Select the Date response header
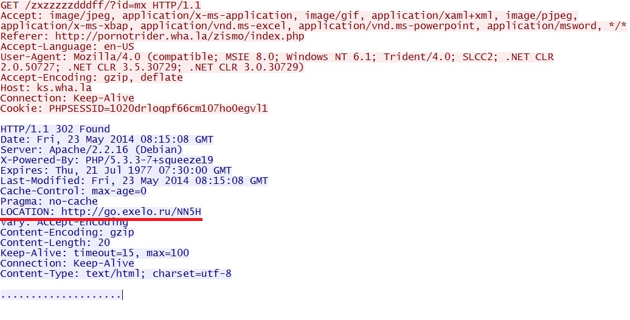Screen dimensions: 630x320 coord(106,139)
